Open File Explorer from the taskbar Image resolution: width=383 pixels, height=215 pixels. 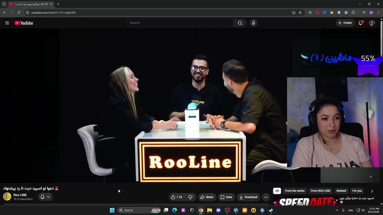pos(209,210)
